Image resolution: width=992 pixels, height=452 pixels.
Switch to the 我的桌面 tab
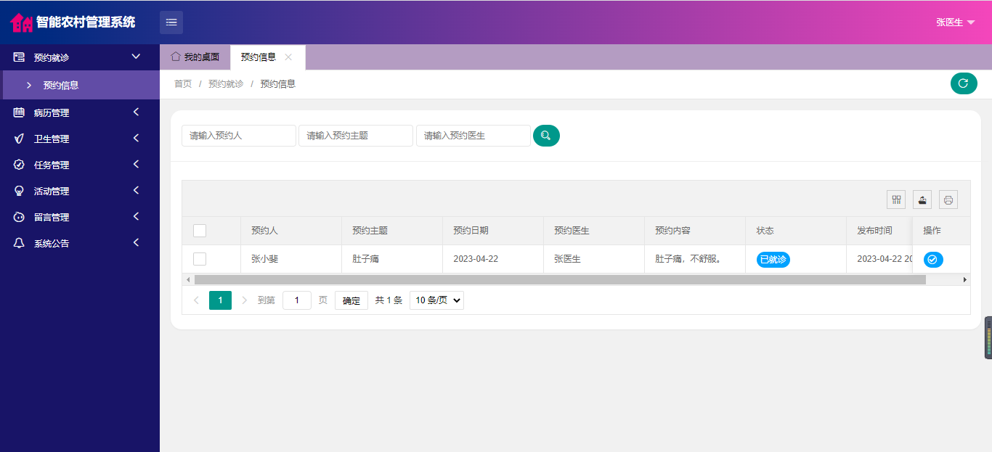pyautogui.click(x=195, y=57)
